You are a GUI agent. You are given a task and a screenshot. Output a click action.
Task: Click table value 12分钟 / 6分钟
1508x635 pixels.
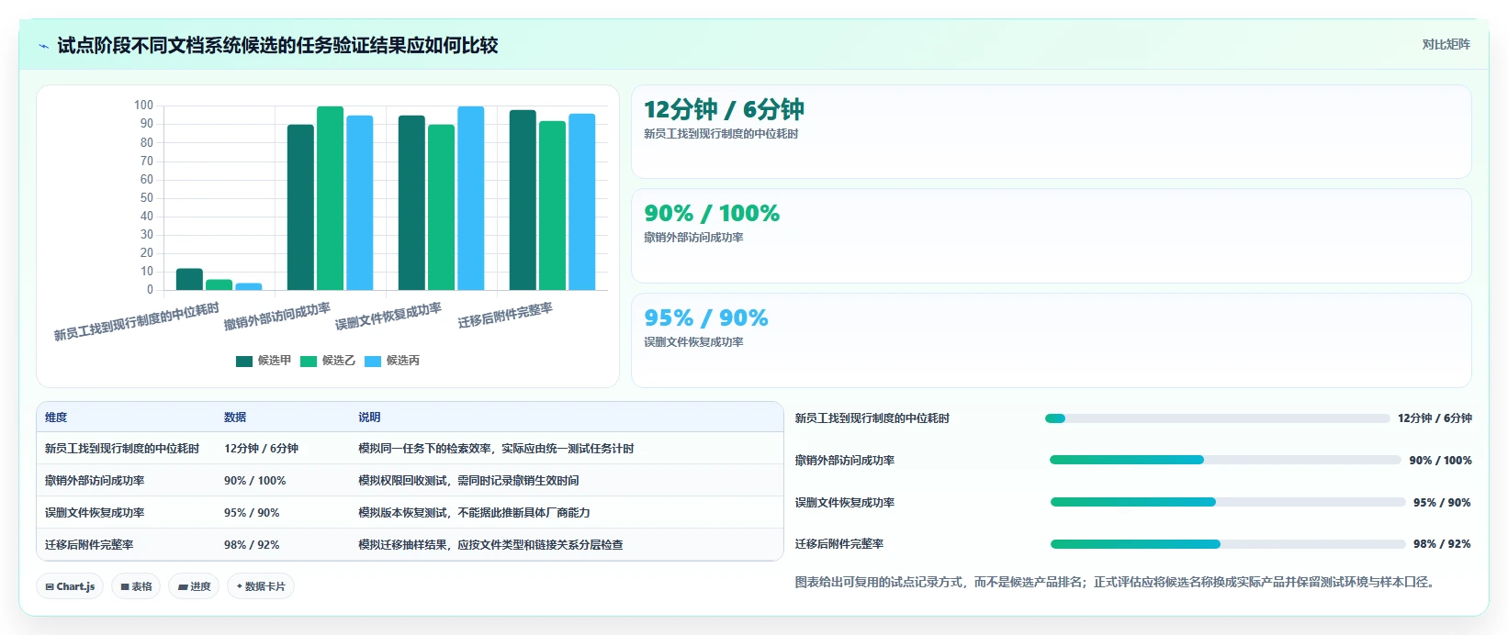tap(261, 449)
